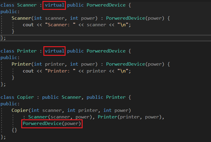Click the empty "{}" body of the Copier constructor
211x142 pixels.
point(14,130)
